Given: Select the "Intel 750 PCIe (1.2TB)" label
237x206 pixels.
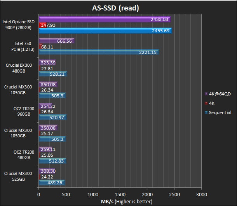Looking at the screenshot, I should pyautogui.click(x=23, y=47).
